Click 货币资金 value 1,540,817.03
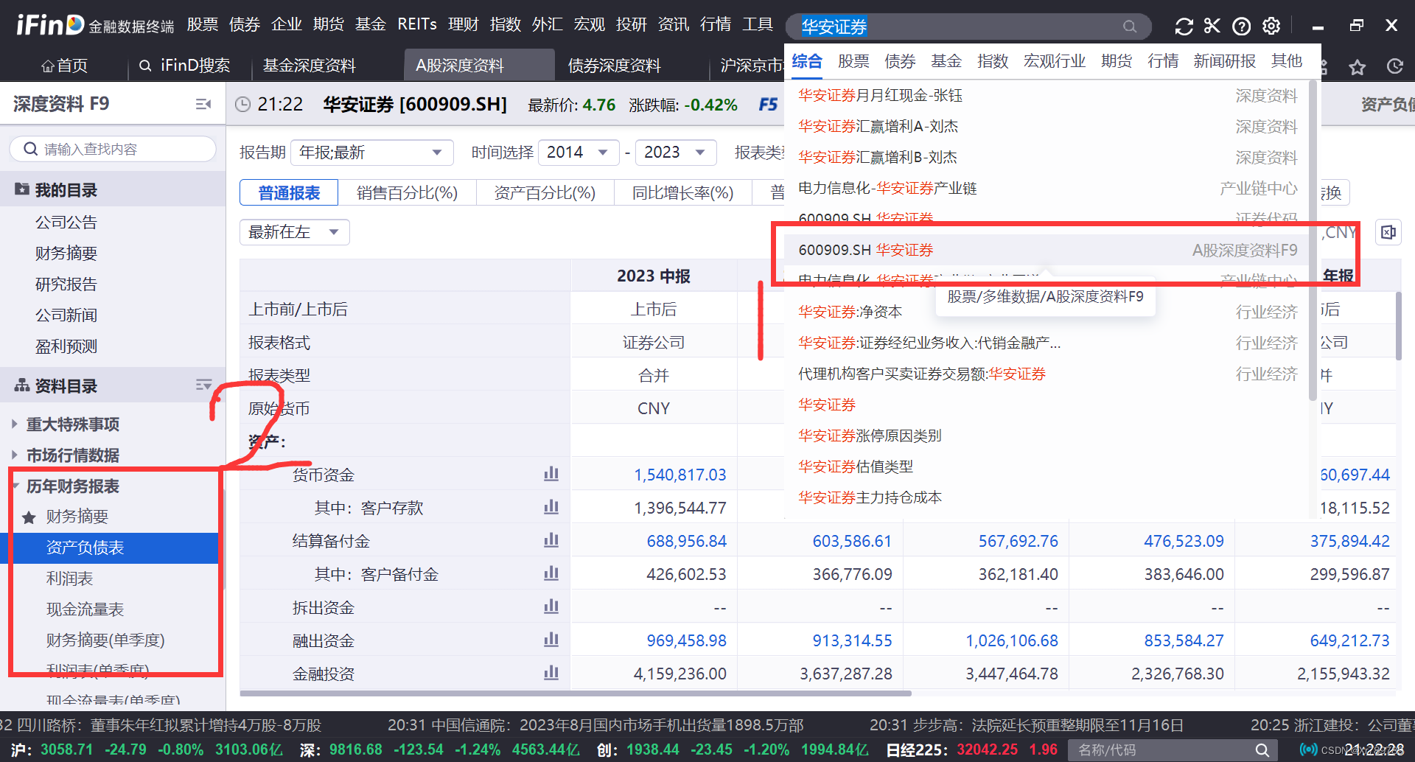This screenshot has width=1415, height=762. click(679, 475)
